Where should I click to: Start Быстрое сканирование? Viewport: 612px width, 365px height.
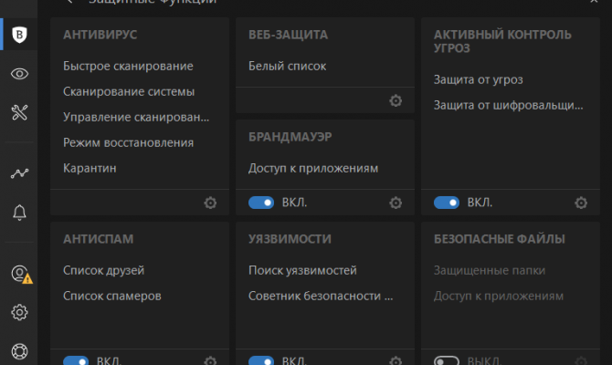(128, 67)
